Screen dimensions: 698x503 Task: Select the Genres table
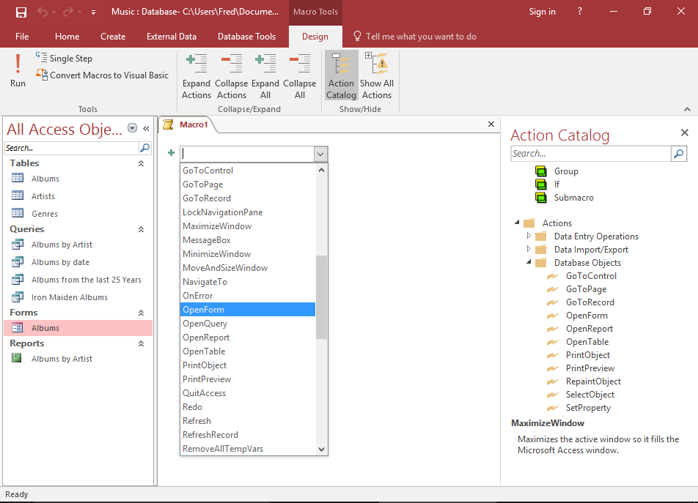click(x=45, y=214)
